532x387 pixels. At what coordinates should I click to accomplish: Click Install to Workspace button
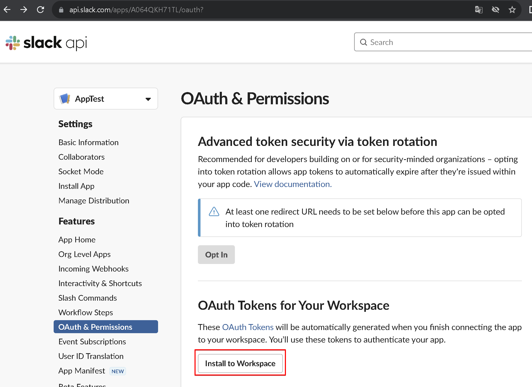[240, 363]
